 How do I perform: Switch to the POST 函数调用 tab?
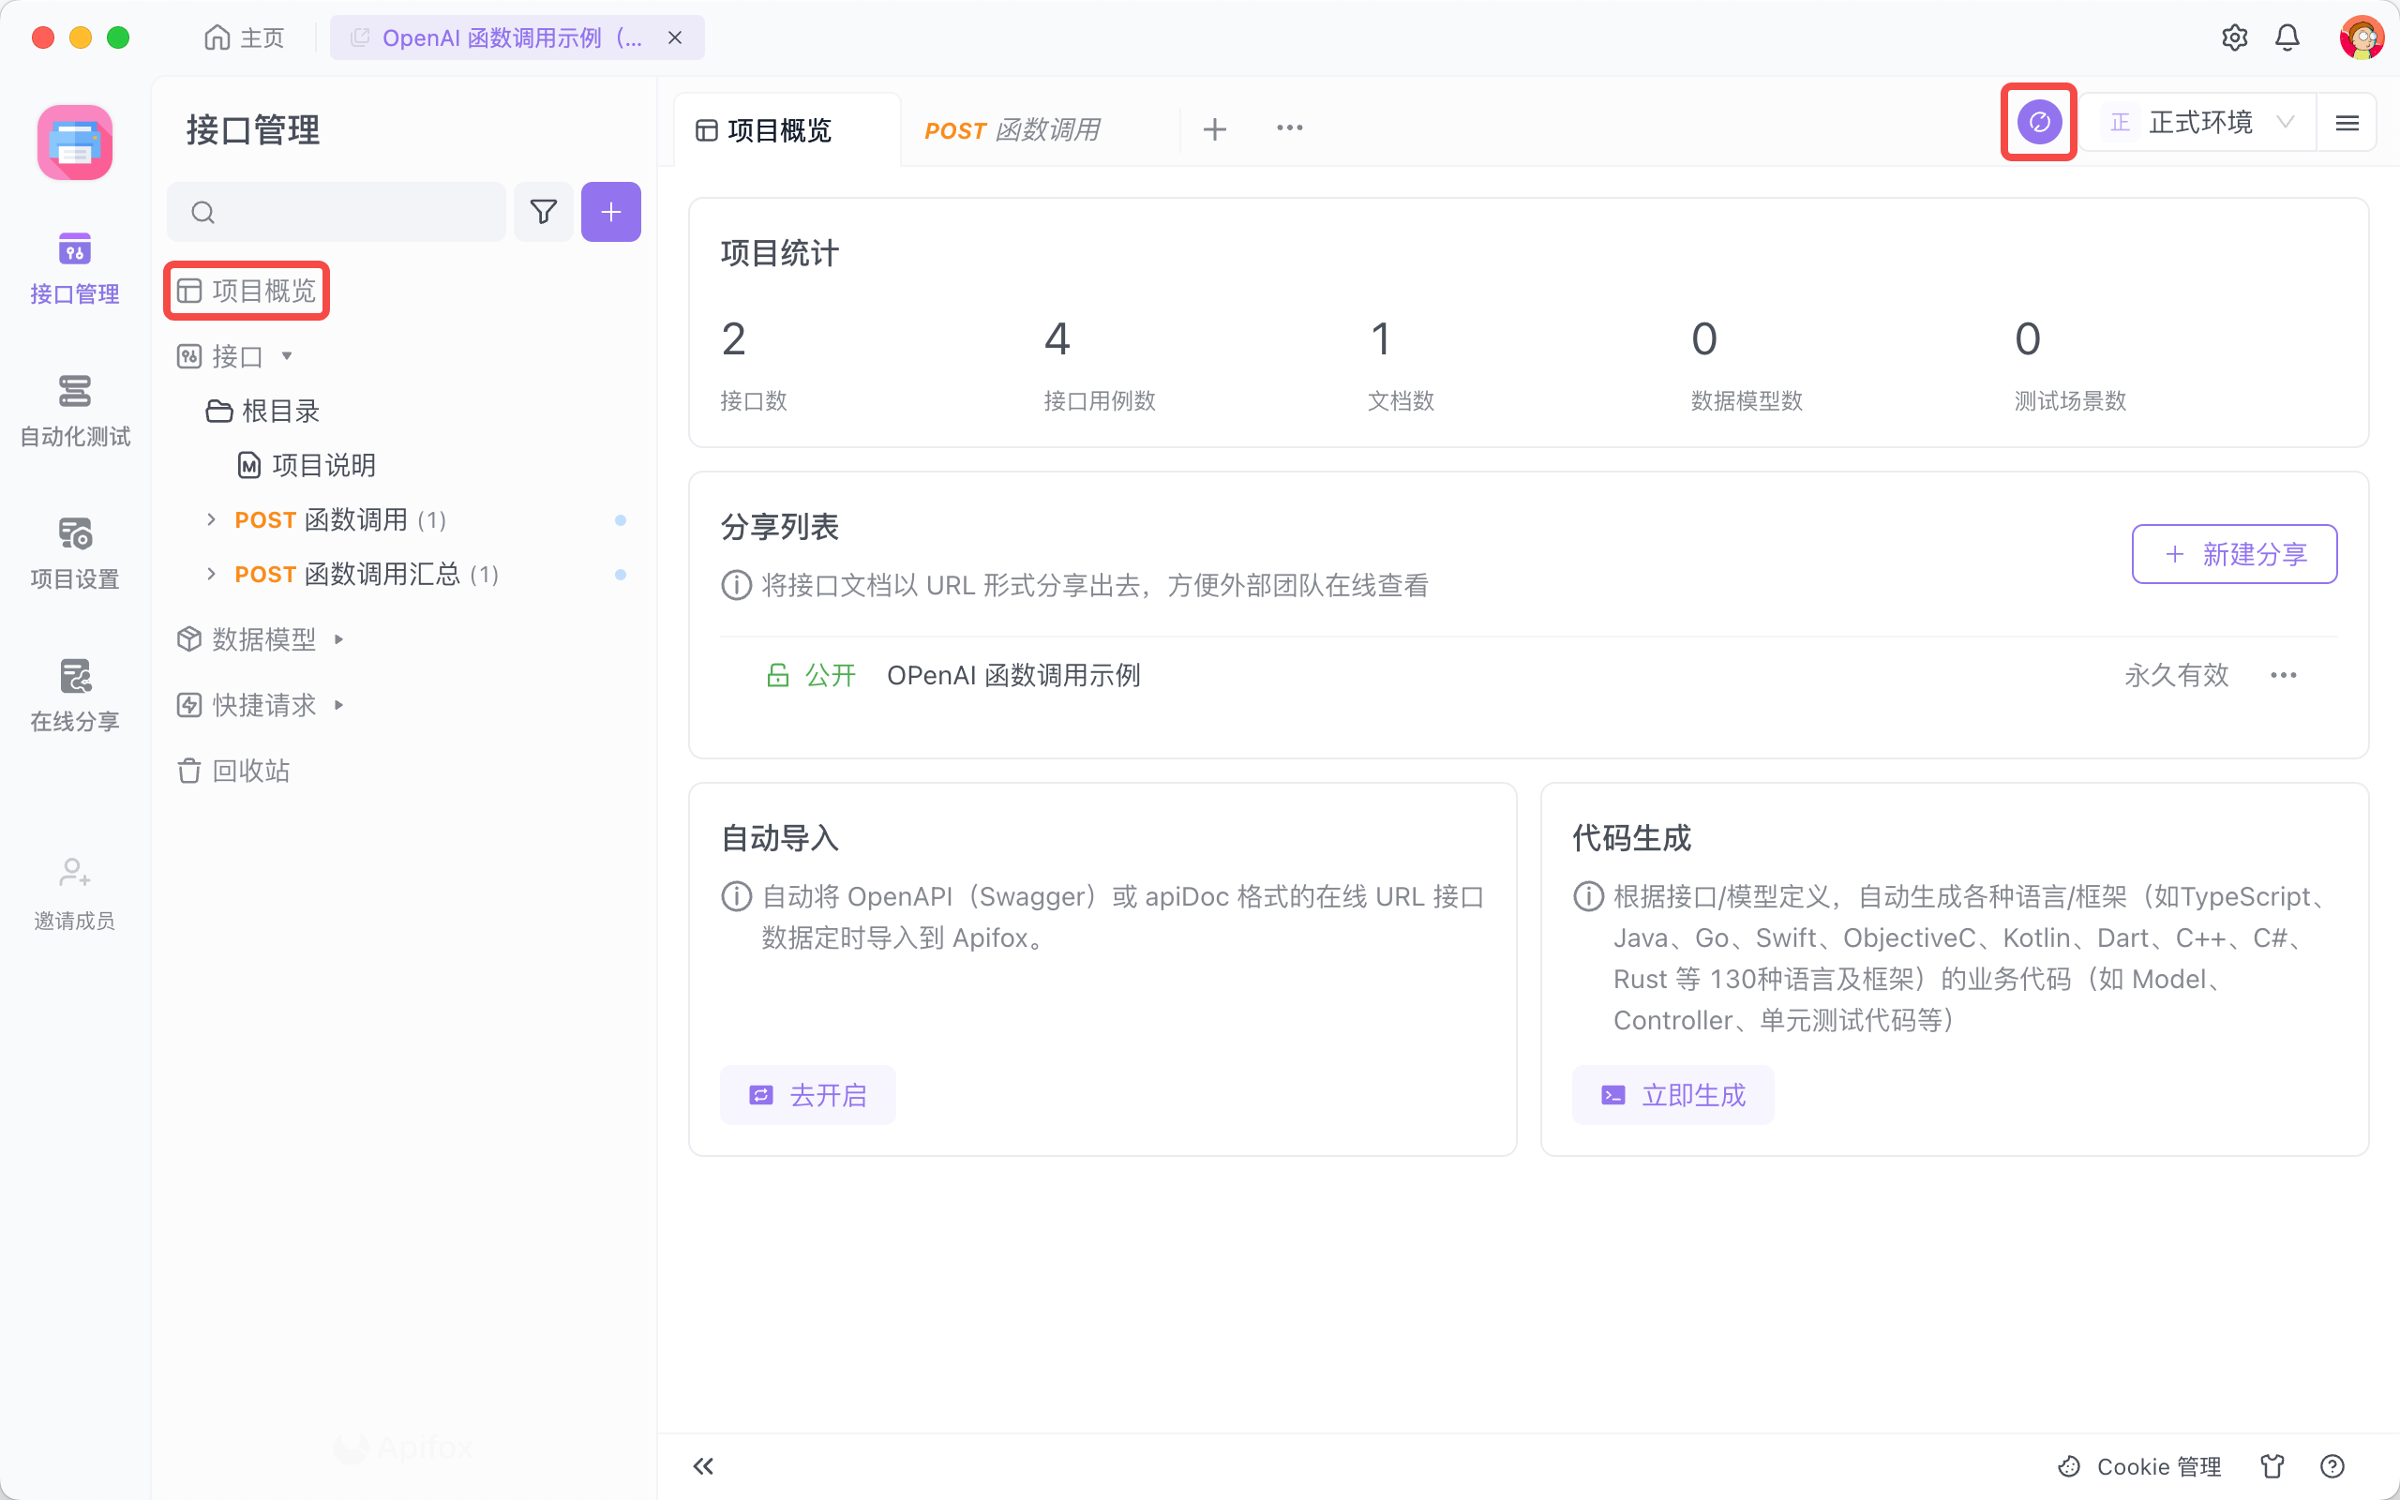coord(1012,130)
